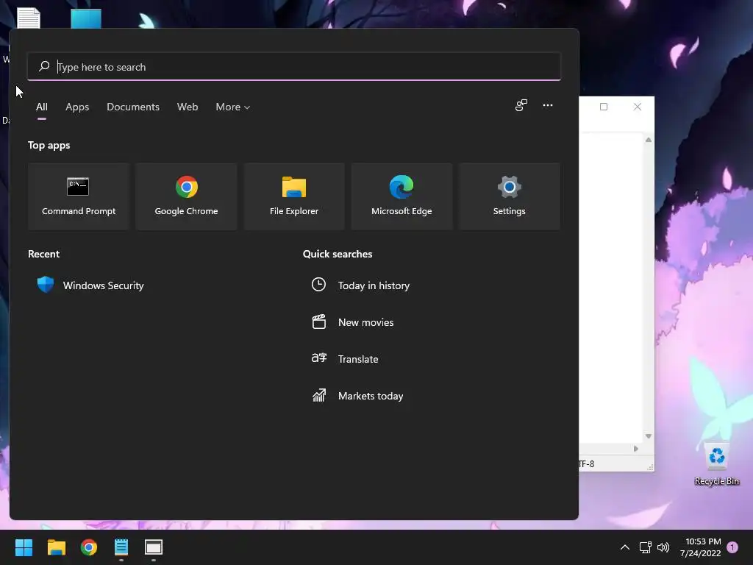Click the Today in history clock icon
The image size is (753, 565).
tap(318, 285)
